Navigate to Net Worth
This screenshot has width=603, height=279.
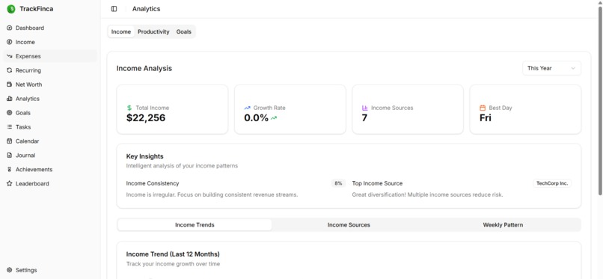point(50,85)
